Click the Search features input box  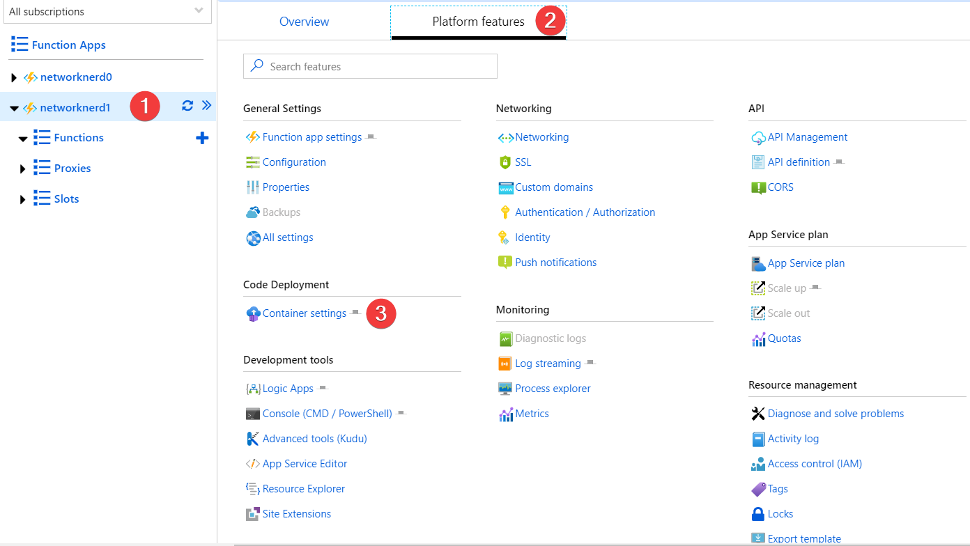point(369,66)
